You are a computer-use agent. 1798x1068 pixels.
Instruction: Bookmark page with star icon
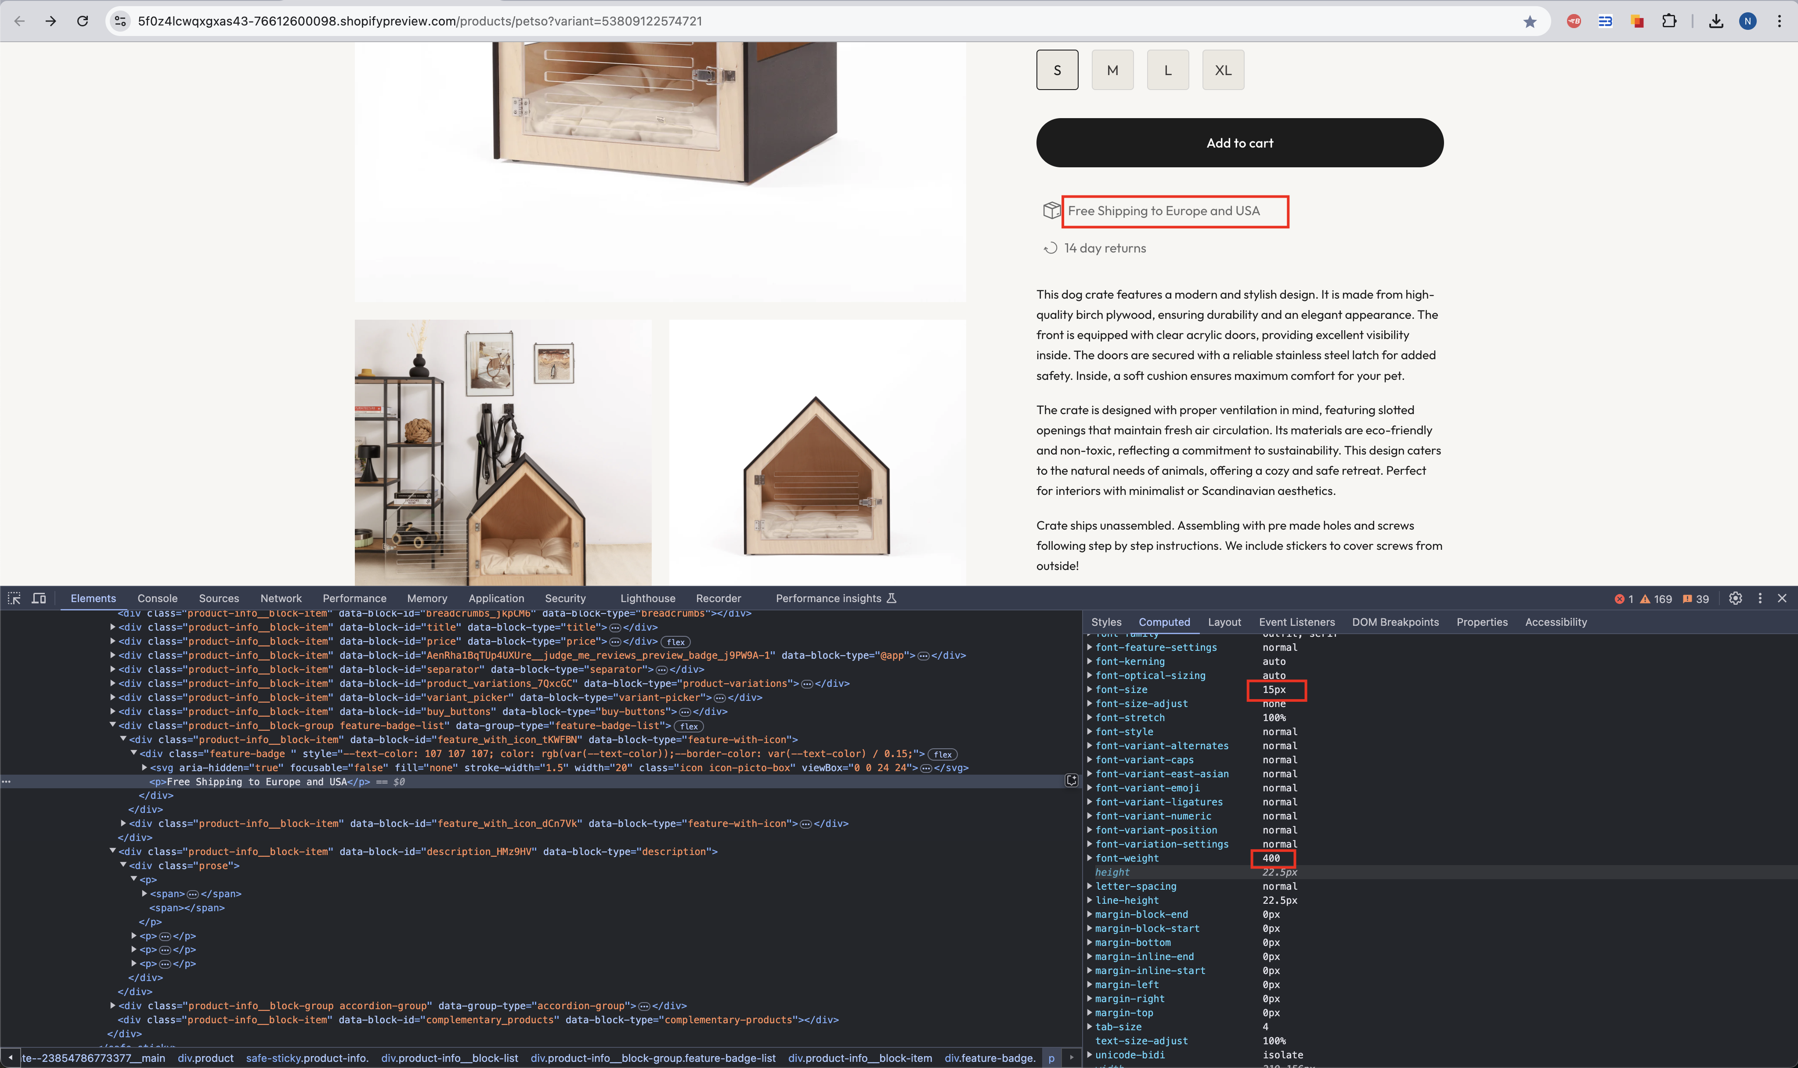click(1530, 22)
